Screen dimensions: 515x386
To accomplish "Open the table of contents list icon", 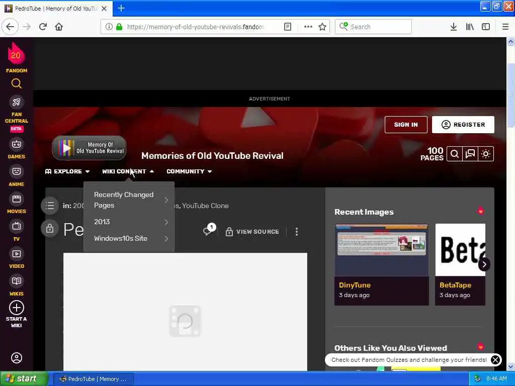I will [50, 206].
